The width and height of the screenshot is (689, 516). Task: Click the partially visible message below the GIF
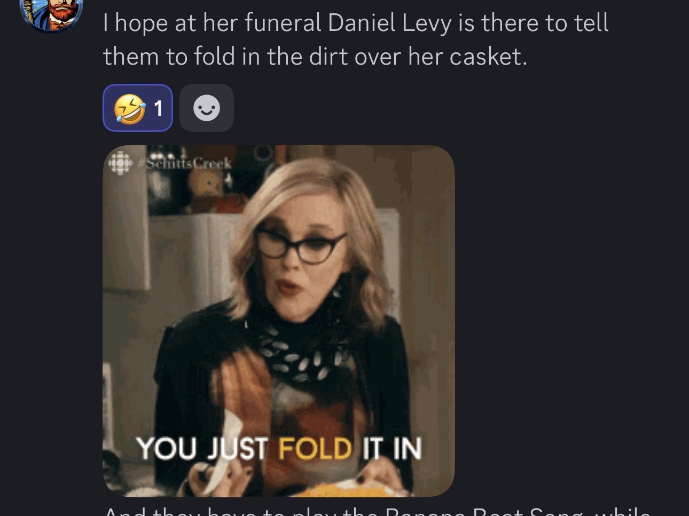[377, 511]
